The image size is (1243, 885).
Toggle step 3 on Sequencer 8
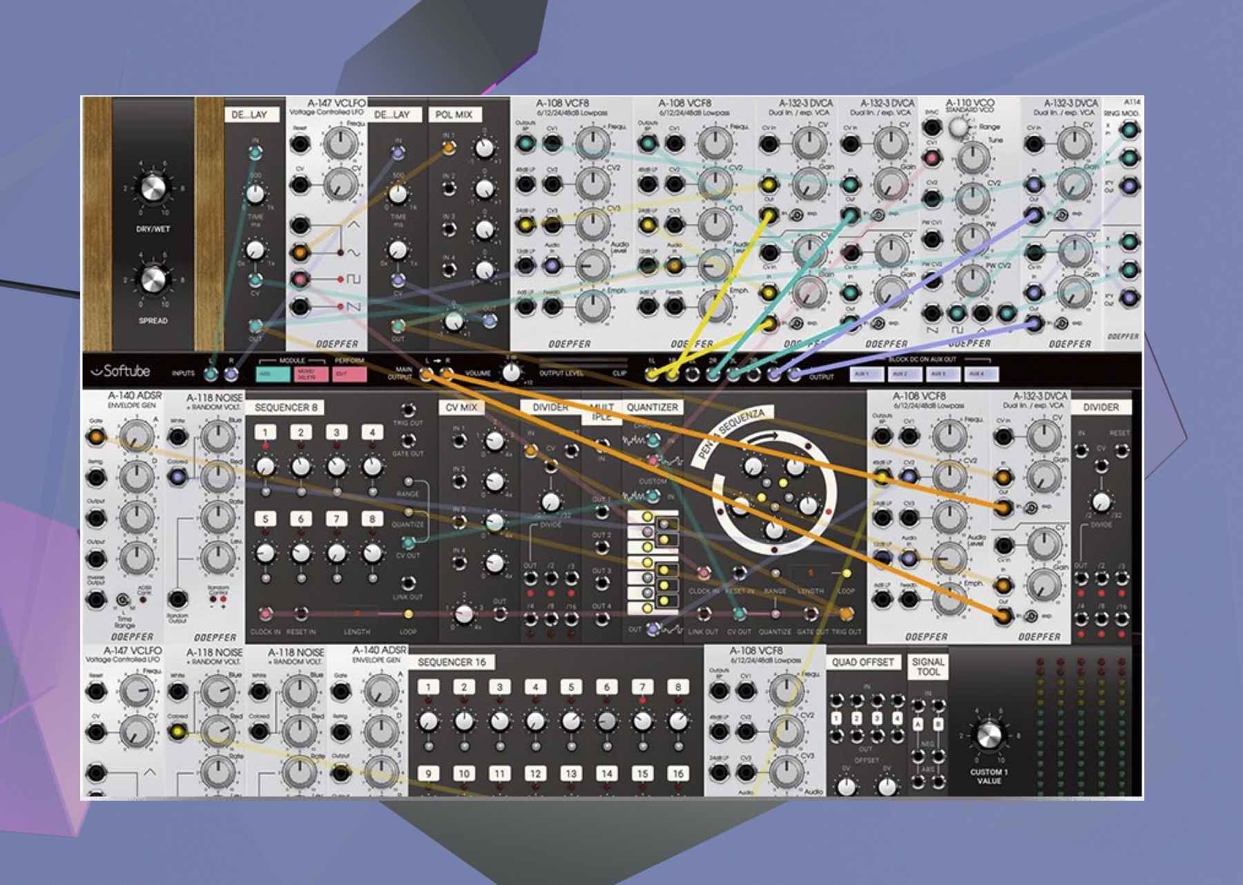click(x=336, y=432)
